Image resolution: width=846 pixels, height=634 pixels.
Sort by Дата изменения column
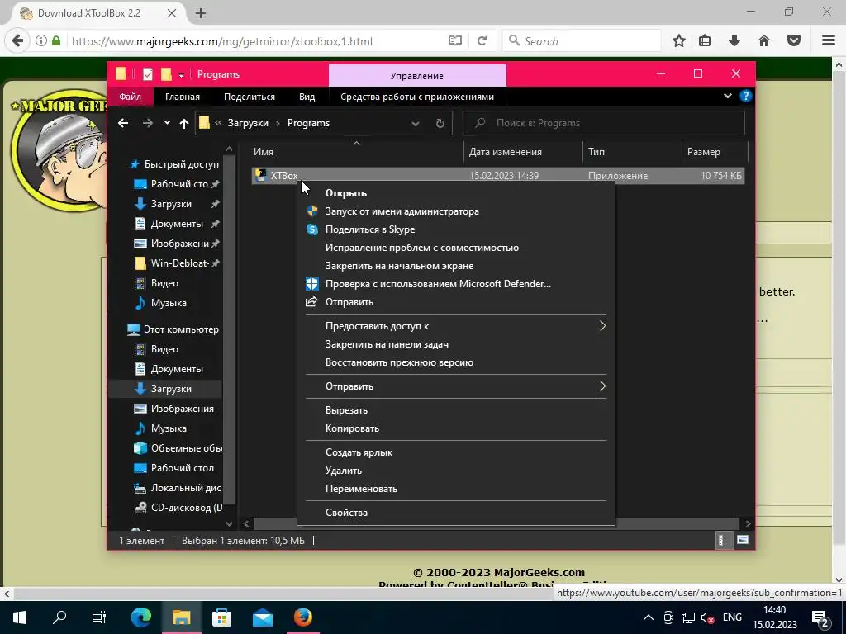522,152
